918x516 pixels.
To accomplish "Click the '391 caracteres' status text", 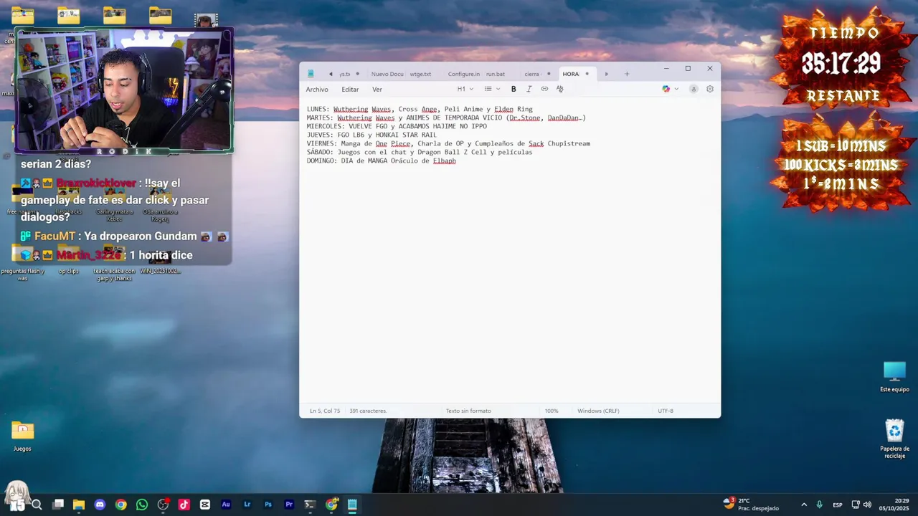I will coord(368,411).
